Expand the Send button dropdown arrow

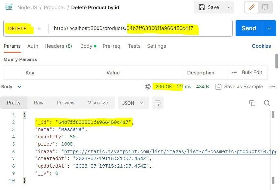pyautogui.click(x=269, y=28)
